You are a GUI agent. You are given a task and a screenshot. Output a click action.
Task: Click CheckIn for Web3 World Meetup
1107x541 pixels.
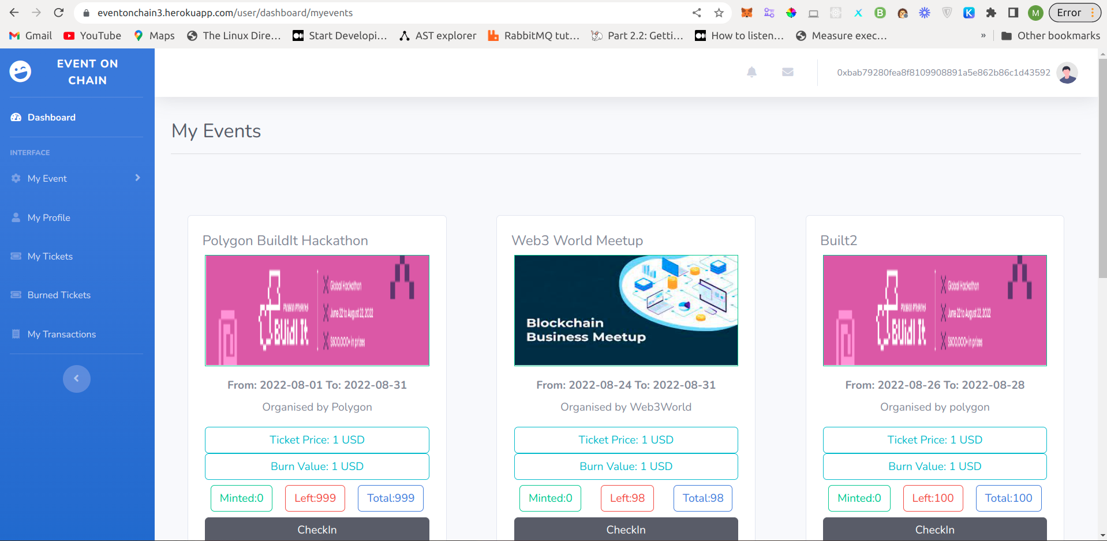pos(626,529)
